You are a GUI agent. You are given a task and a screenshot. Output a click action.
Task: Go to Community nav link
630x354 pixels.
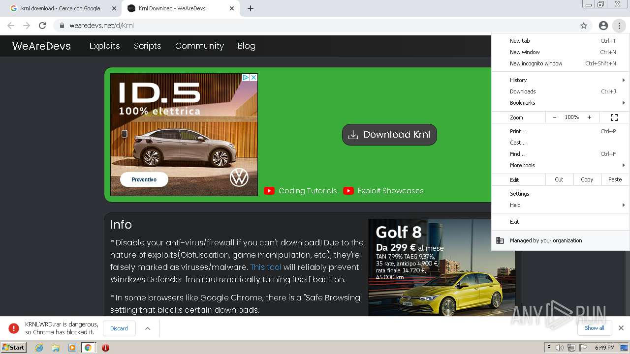[x=199, y=46]
